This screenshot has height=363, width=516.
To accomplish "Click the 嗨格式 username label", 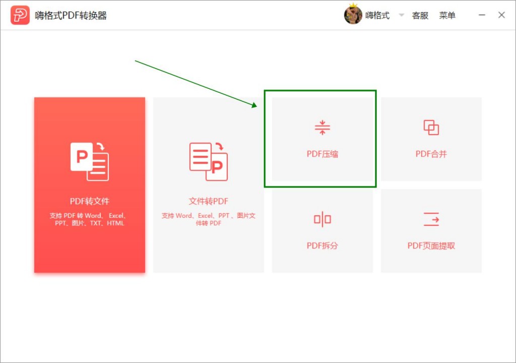I will pos(377,16).
